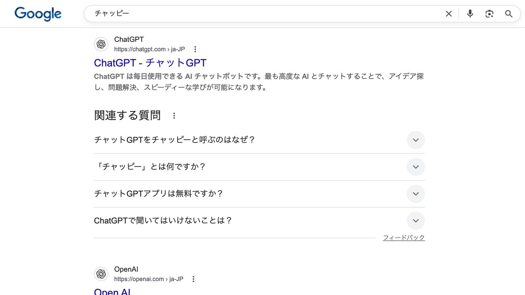Click into the search field containing チャッピー
525x295 pixels.
[x=262, y=14]
